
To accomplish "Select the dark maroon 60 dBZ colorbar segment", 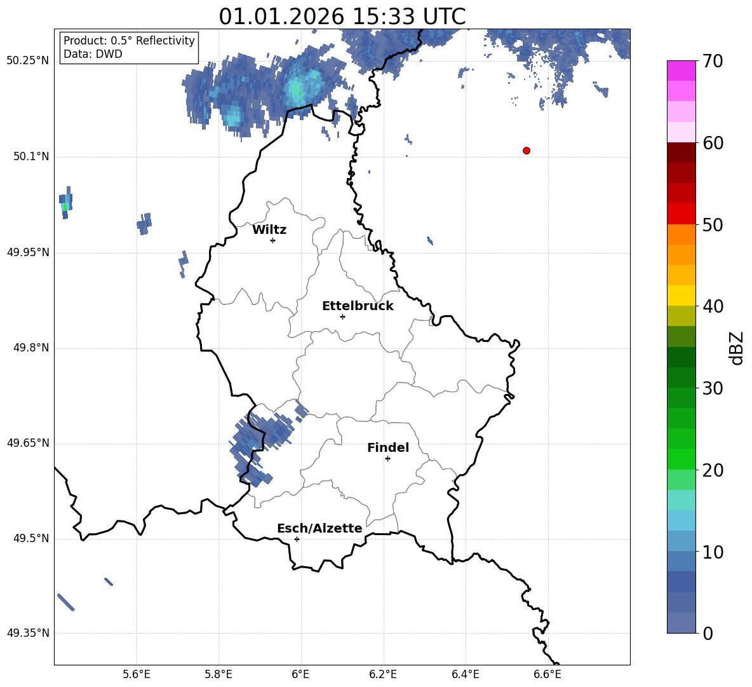I will point(681,153).
